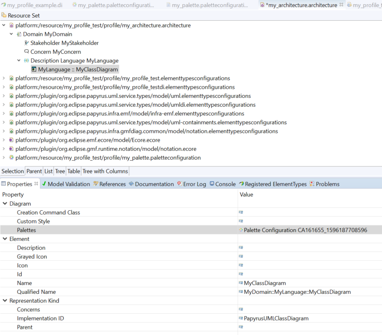Click the uml.elementtypesconfigurations file icon
This screenshot has height=335, width=382.
pyautogui.click(x=11, y=96)
